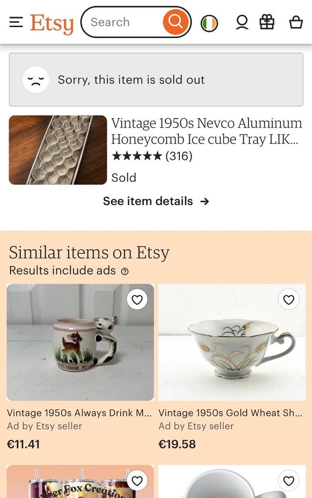Open the hamburger navigation menu
This screenshot has height=498, width=312.
click(16, 22)
